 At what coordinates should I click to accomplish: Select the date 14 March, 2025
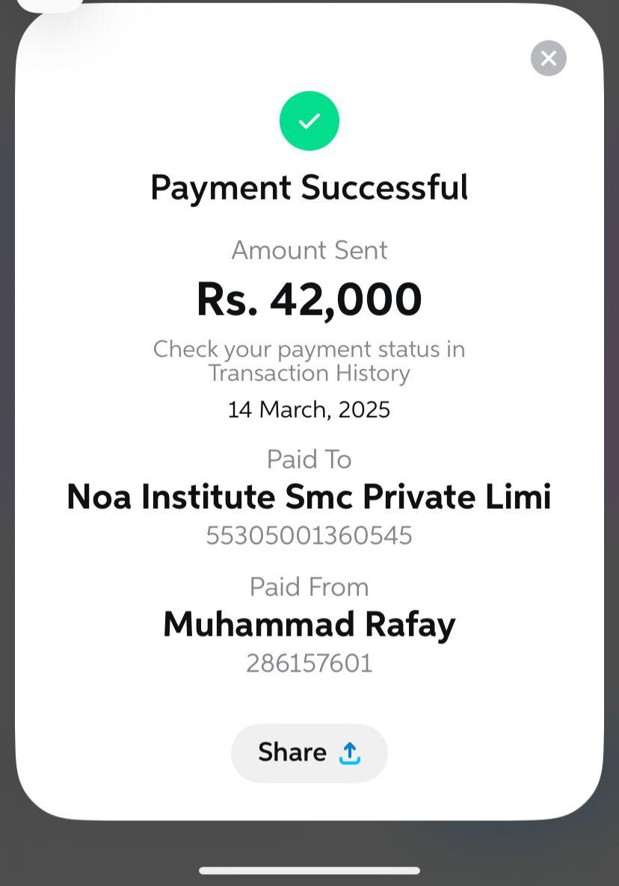[309, 409]
